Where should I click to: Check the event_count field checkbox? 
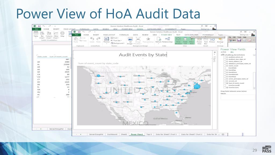(x=225, y=66)
